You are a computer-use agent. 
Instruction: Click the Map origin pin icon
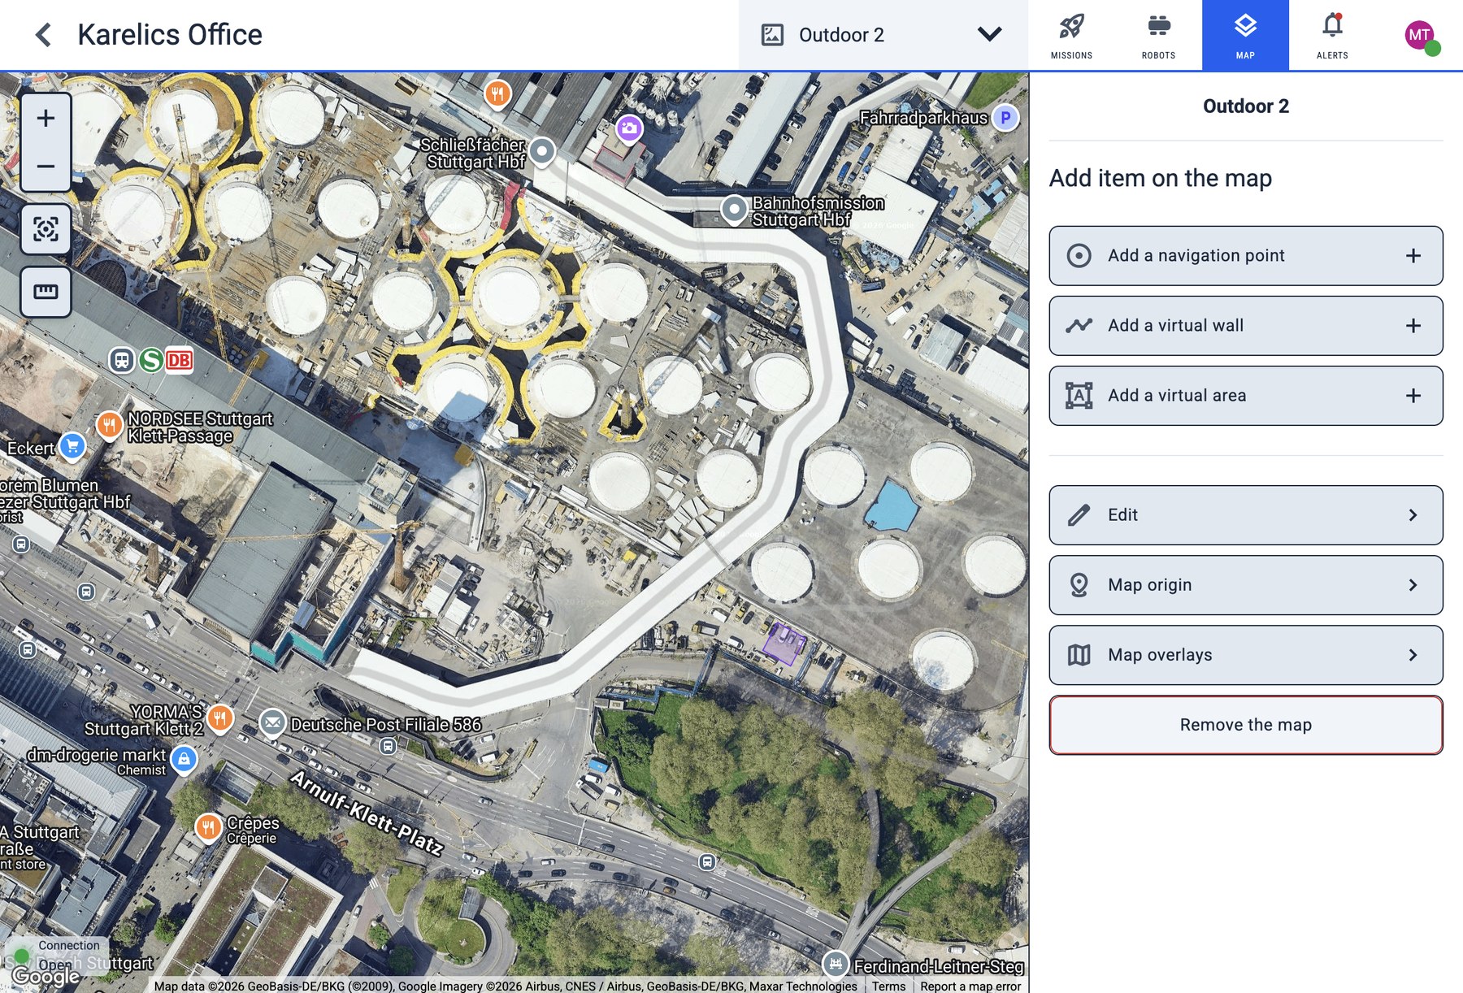pyautogui.click(x=1079, y=585)
